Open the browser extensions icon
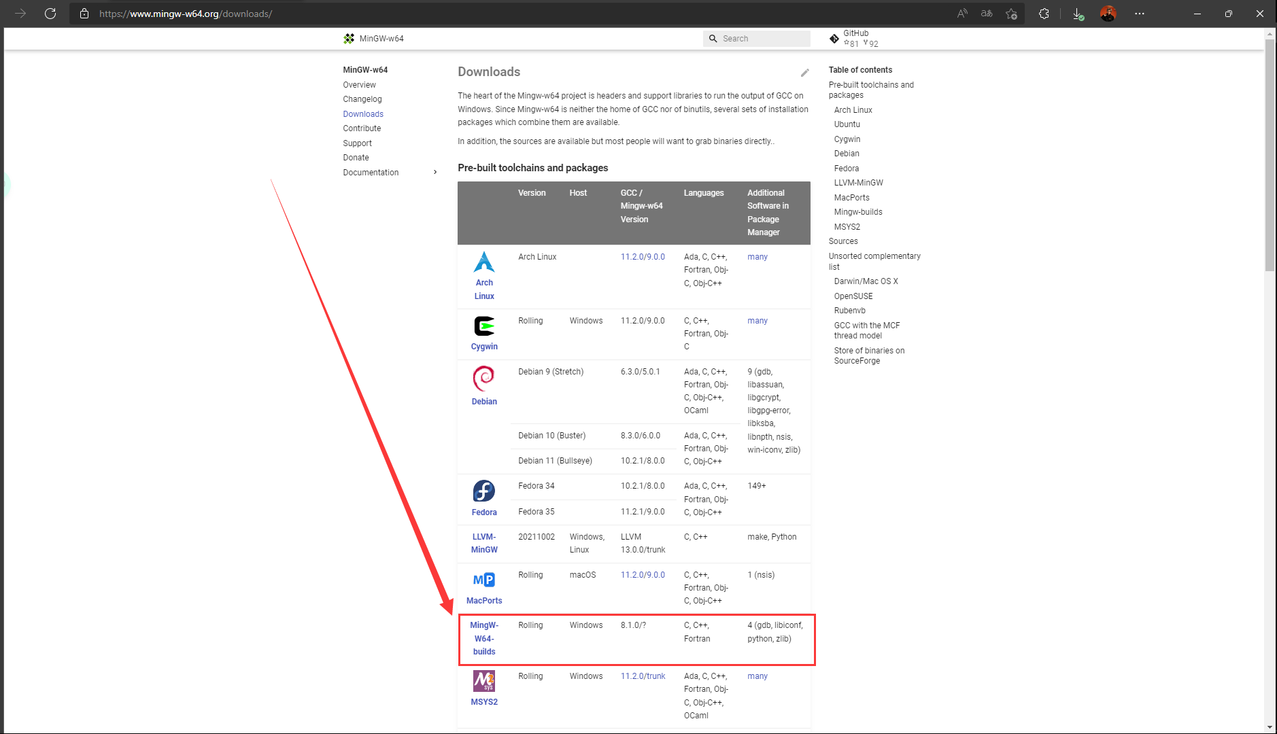 (1044, 14)
